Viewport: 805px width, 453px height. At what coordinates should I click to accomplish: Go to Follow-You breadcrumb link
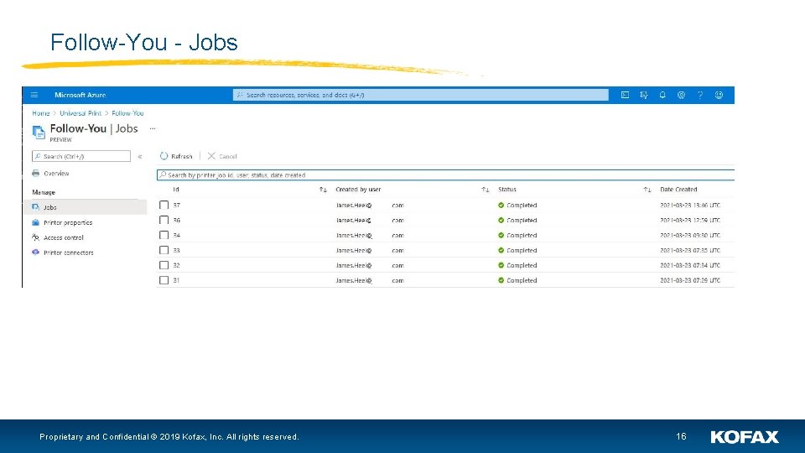click(127, 113)
